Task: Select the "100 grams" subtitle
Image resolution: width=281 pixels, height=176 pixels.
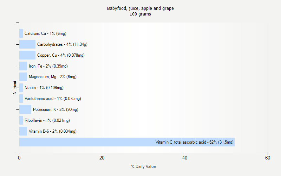Action: coord(140,14)
